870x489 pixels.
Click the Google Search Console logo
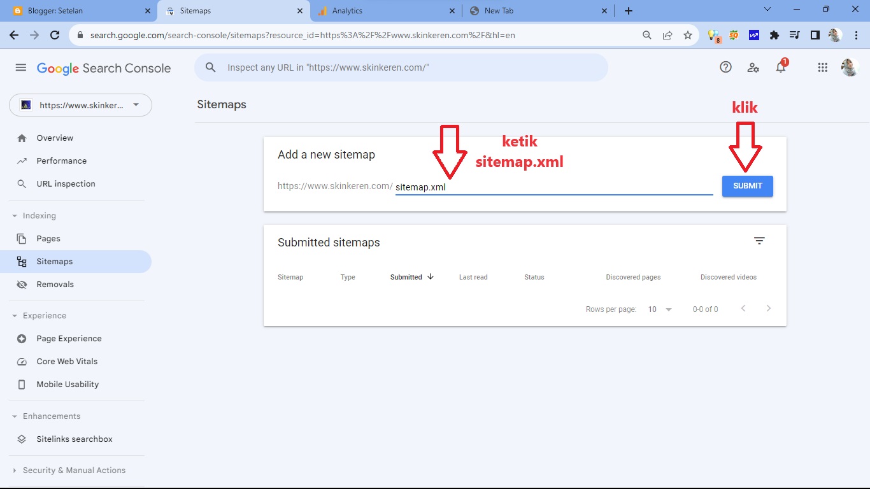coord(104,68)
